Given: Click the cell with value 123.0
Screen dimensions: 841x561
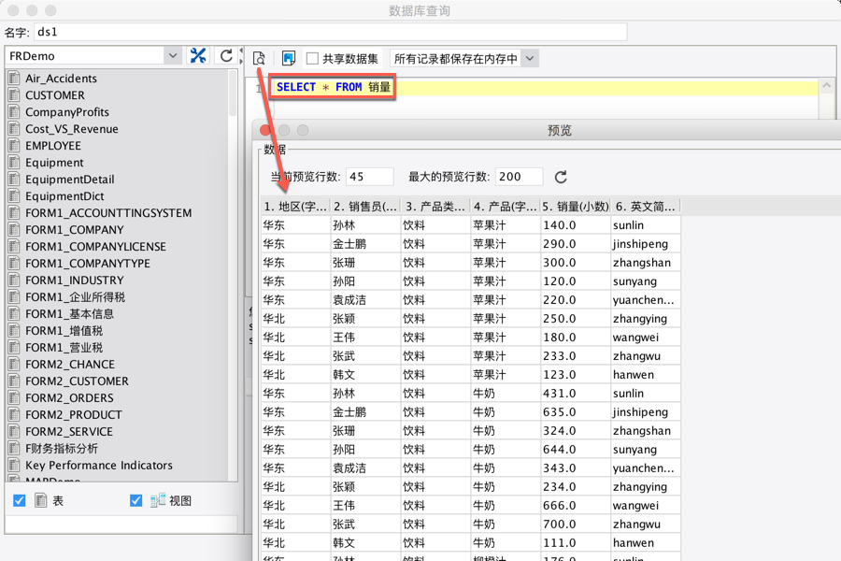Looking at the screenshot, I should pos(575,375).
